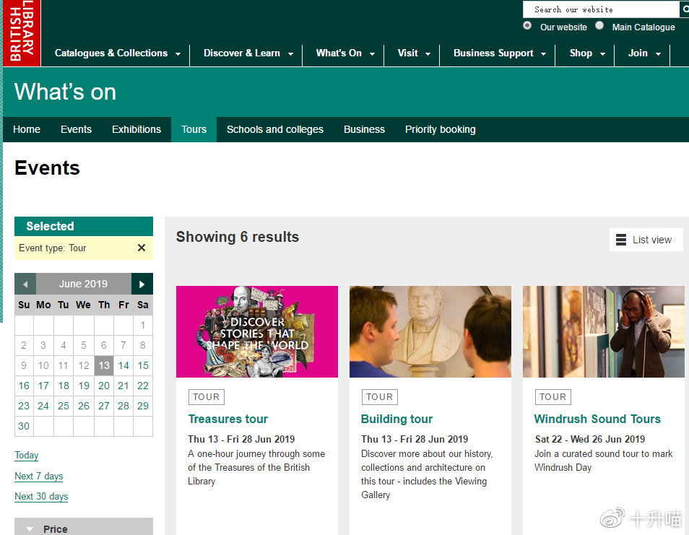Click the search magnifier icon
The width and height of the screenshot is (689, 535).
pos(685,9)
